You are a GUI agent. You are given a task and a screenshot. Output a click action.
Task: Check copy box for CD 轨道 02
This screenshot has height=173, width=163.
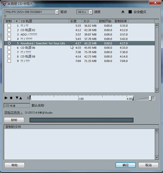tap(9, 30)
